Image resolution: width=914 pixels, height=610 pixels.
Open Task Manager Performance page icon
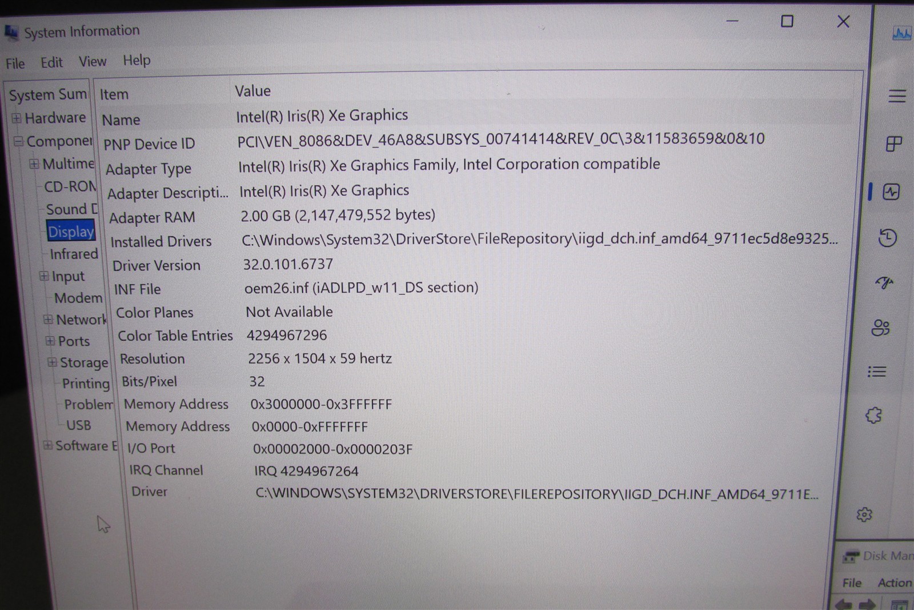tap(891, 192)
